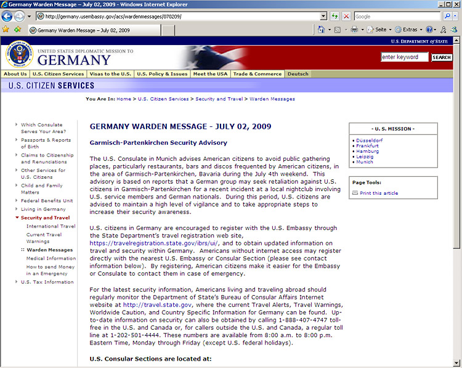
Task: Open search provider options dropdown
Action: click(455, 16)
